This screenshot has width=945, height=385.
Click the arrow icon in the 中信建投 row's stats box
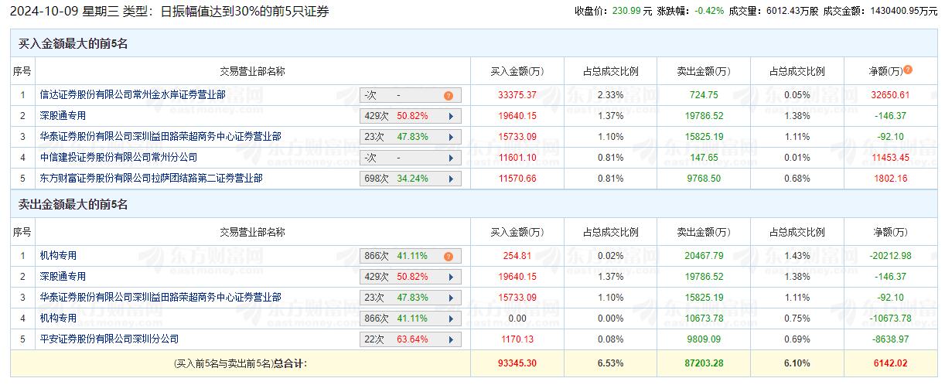451,158
